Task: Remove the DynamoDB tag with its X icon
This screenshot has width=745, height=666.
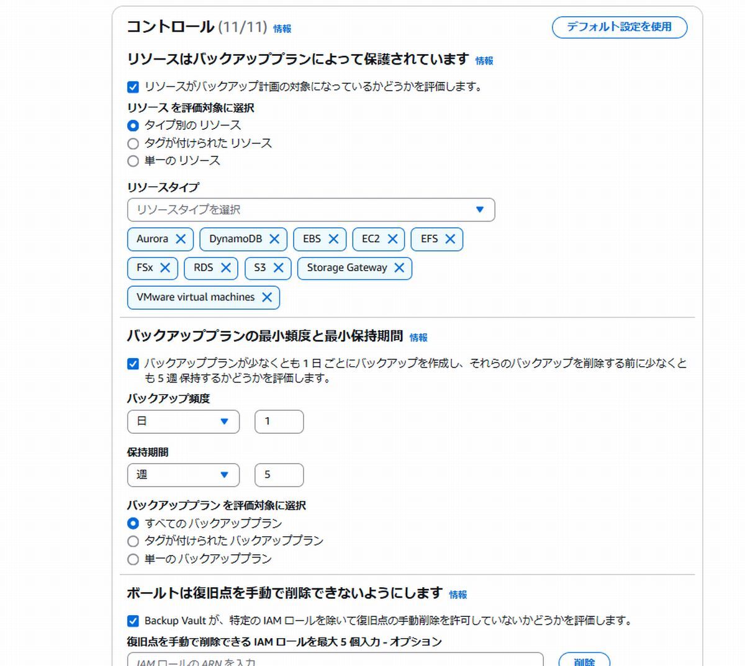Action: pyautogui.click(x=274, y=239)
